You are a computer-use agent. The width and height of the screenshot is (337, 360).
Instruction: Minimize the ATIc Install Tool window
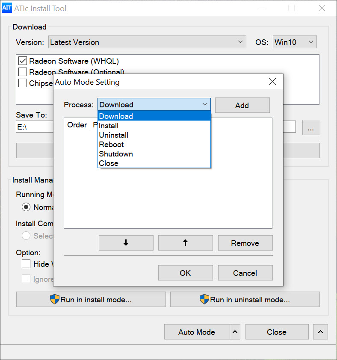[x=262, y=8]
